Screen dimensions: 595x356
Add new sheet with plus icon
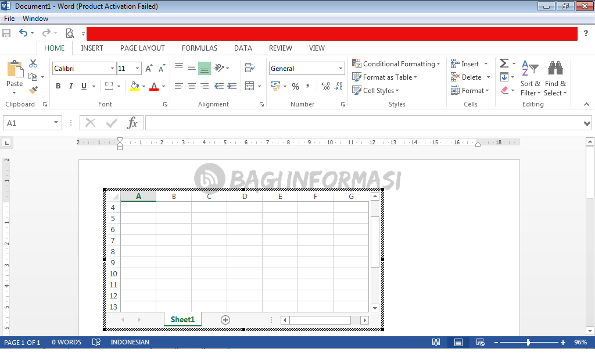click(x=225, y=320)
